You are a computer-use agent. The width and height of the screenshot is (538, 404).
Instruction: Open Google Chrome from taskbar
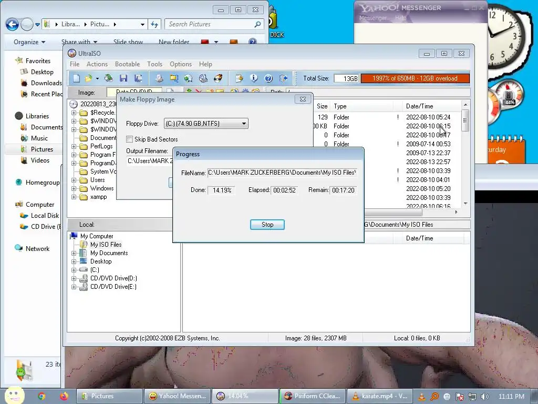pos(42,396)
